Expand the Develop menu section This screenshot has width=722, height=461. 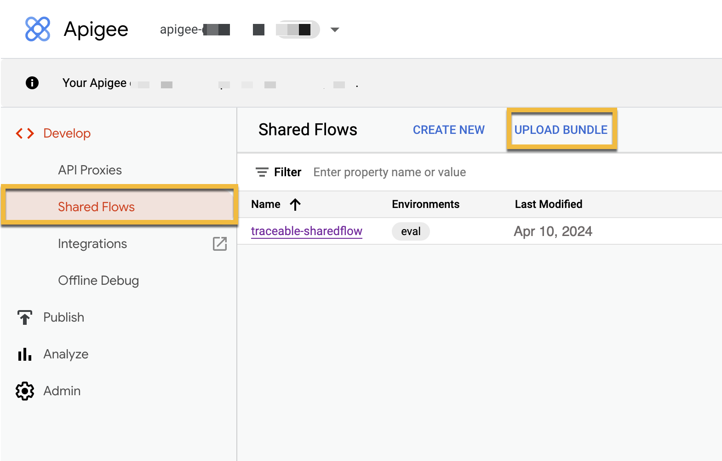click(67, 133)
